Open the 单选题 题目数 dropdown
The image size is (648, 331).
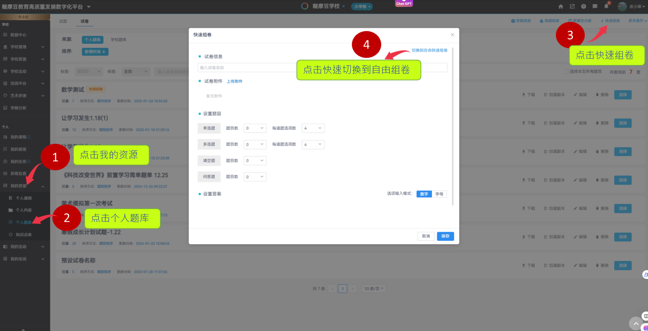click(255, 128)
